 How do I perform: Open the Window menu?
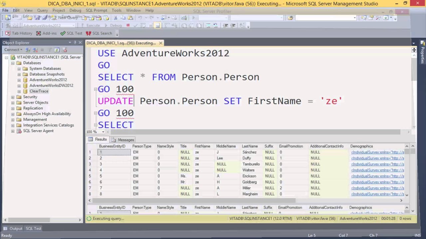tap(133, 10)
